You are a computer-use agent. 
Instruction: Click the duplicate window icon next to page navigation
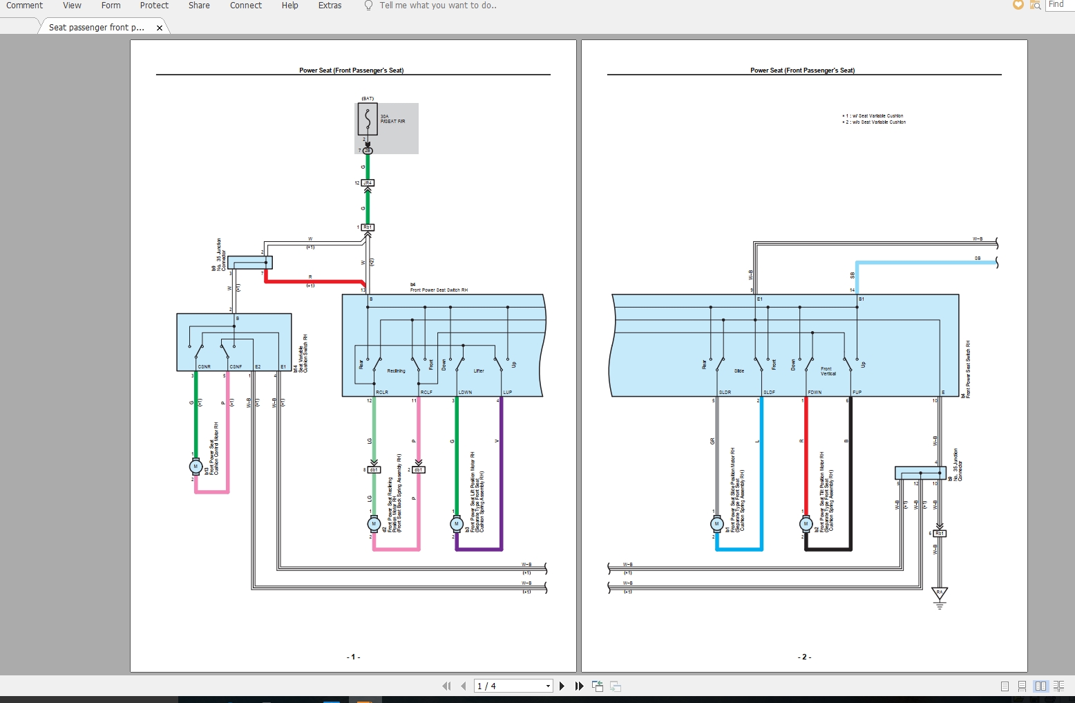pyautogui.click(x=615, y=686)
